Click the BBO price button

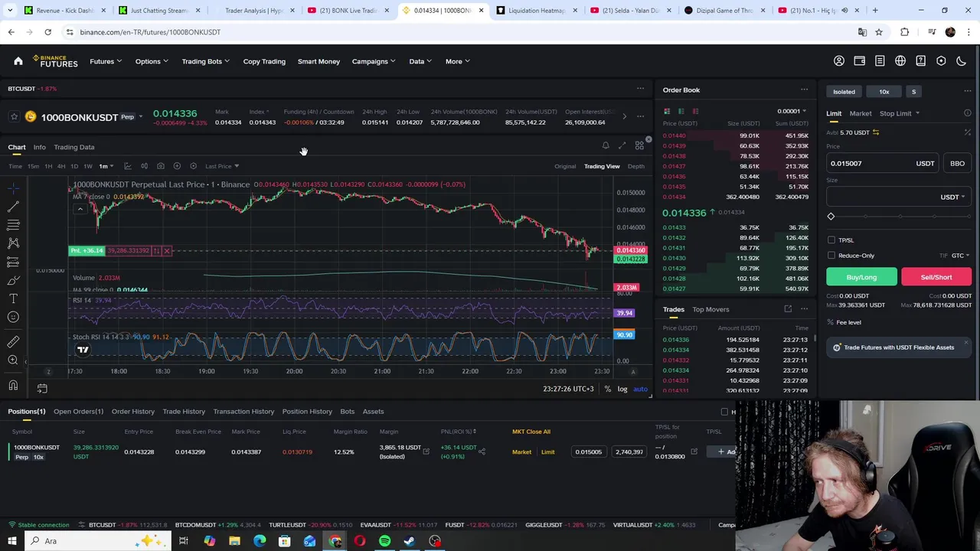[x=957, y=163]
